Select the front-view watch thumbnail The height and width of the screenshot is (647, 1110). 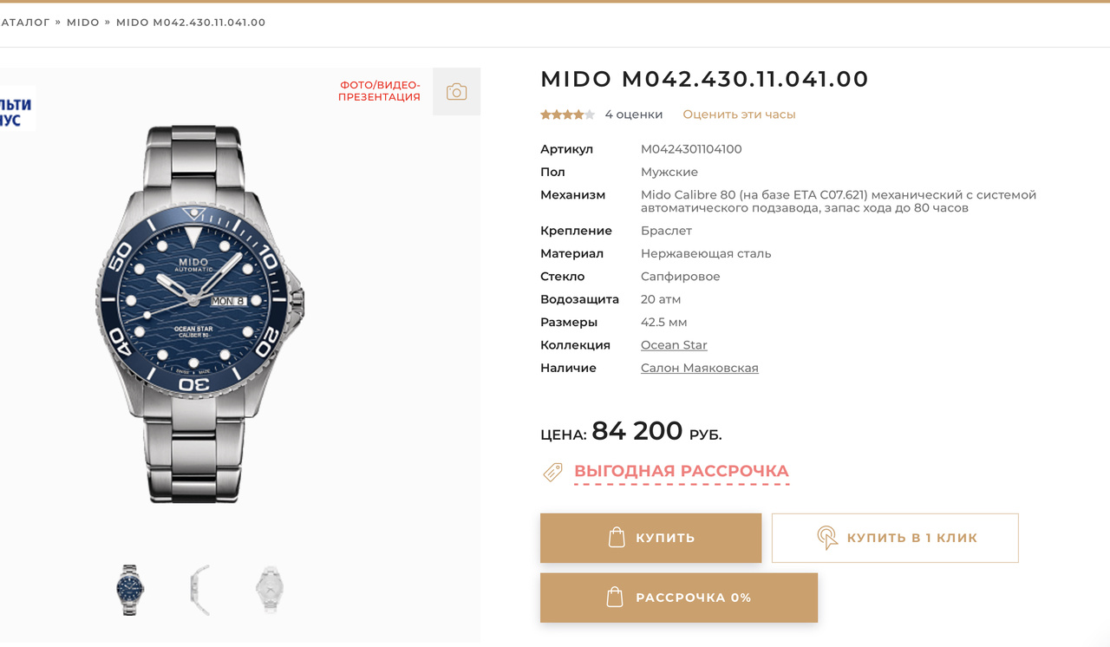[x=130, y=590]
